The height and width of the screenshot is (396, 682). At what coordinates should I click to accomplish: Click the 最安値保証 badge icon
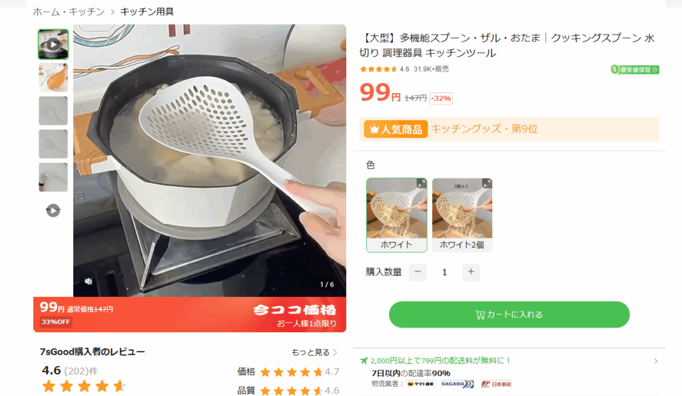point(635,70)
